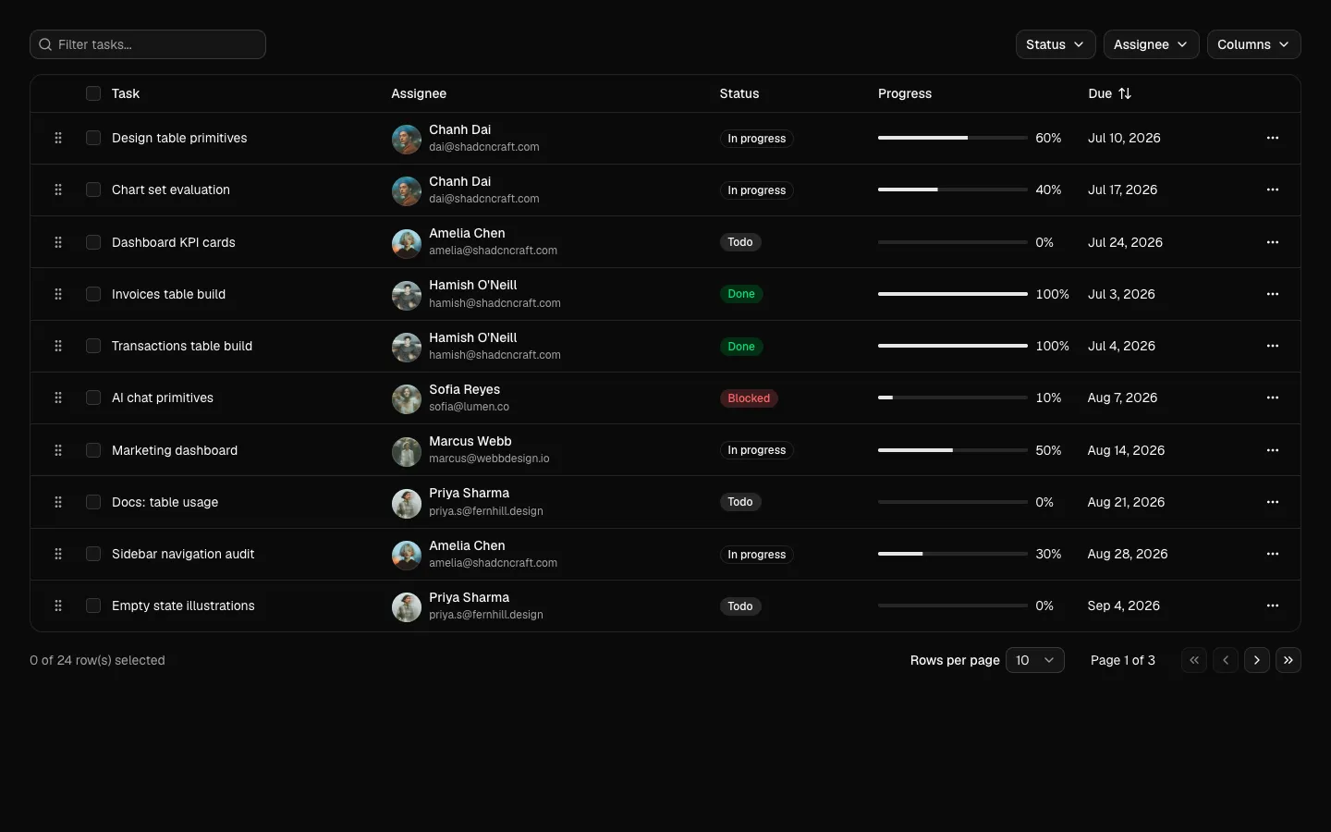Click the Progress column header
Screen dimensions: 1331x832
[x=905, y=93]
